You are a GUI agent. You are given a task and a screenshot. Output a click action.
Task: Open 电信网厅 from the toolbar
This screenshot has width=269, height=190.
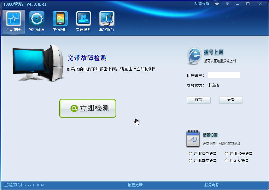(60, 21)
